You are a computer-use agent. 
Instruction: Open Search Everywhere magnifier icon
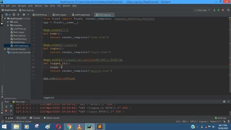[x=228, y=10]
